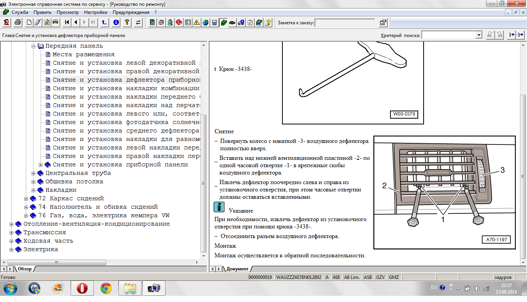Screen dimensions: 527x302
Task: Click the yellow question mark help icon
Action: (127, 22)
